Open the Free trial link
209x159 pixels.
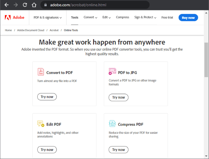(167, 17)
